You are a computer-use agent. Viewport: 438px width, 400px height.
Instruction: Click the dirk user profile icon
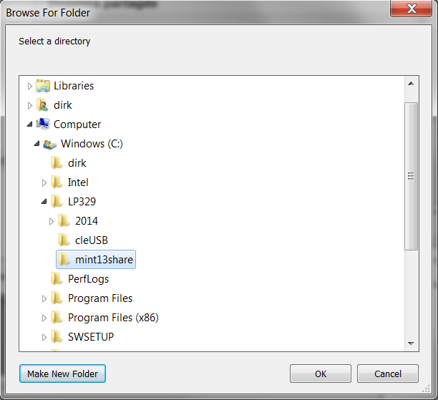click(x=42, y=105)
